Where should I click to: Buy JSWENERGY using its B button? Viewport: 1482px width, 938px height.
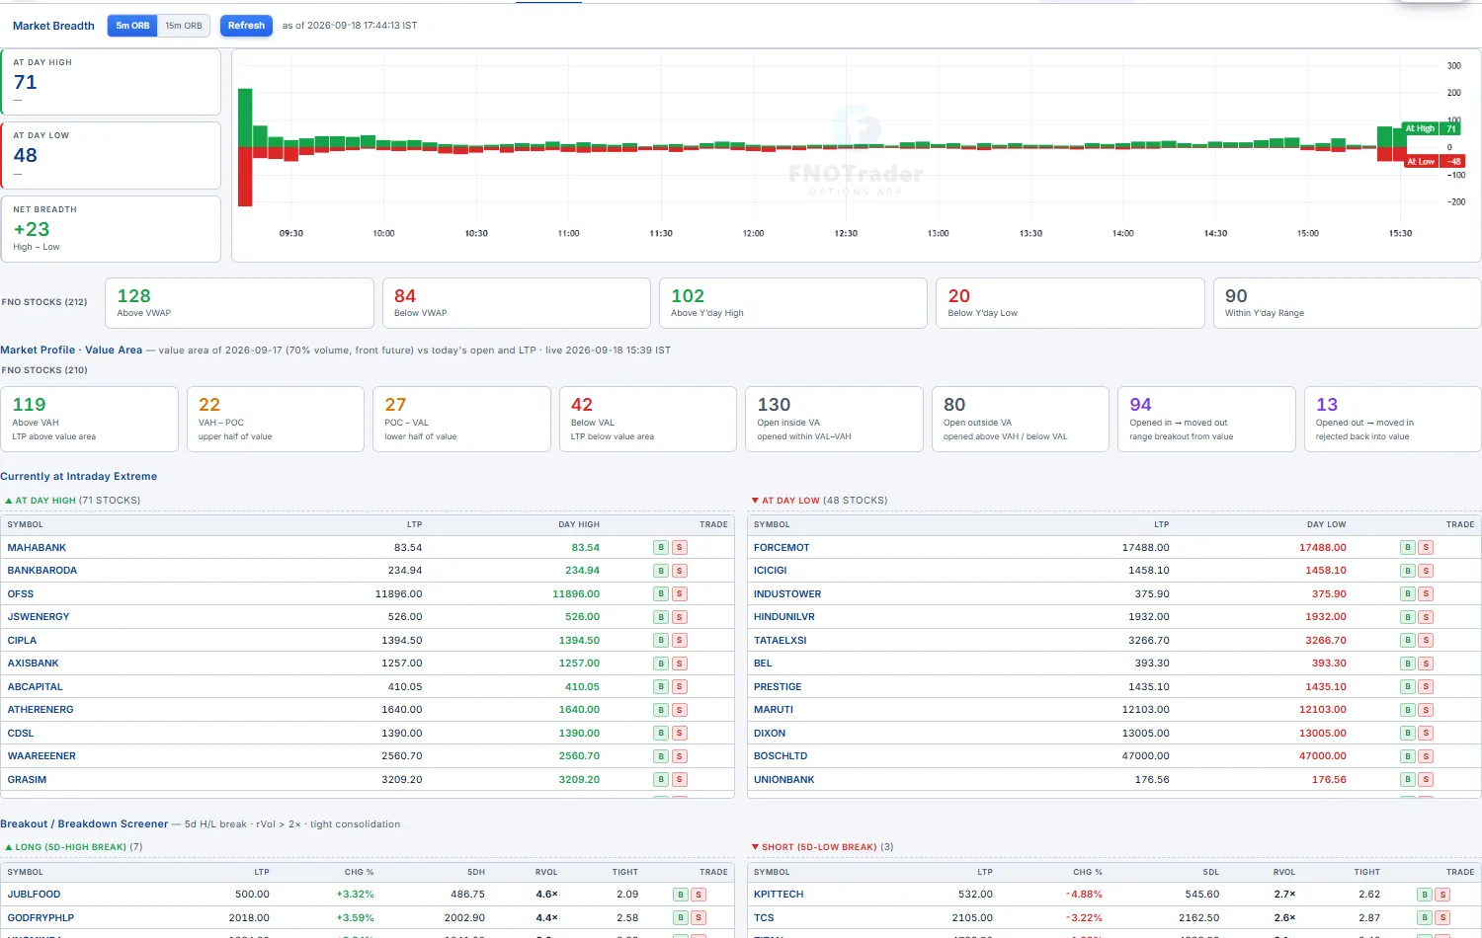[x=661, y=617]
